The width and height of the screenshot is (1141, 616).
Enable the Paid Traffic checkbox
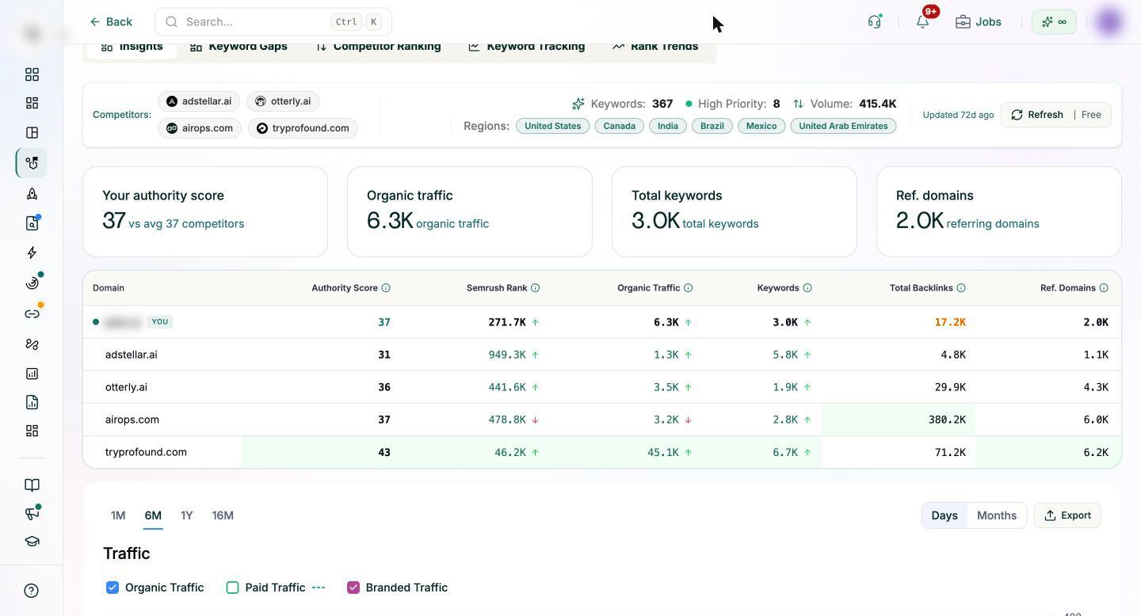232,587
